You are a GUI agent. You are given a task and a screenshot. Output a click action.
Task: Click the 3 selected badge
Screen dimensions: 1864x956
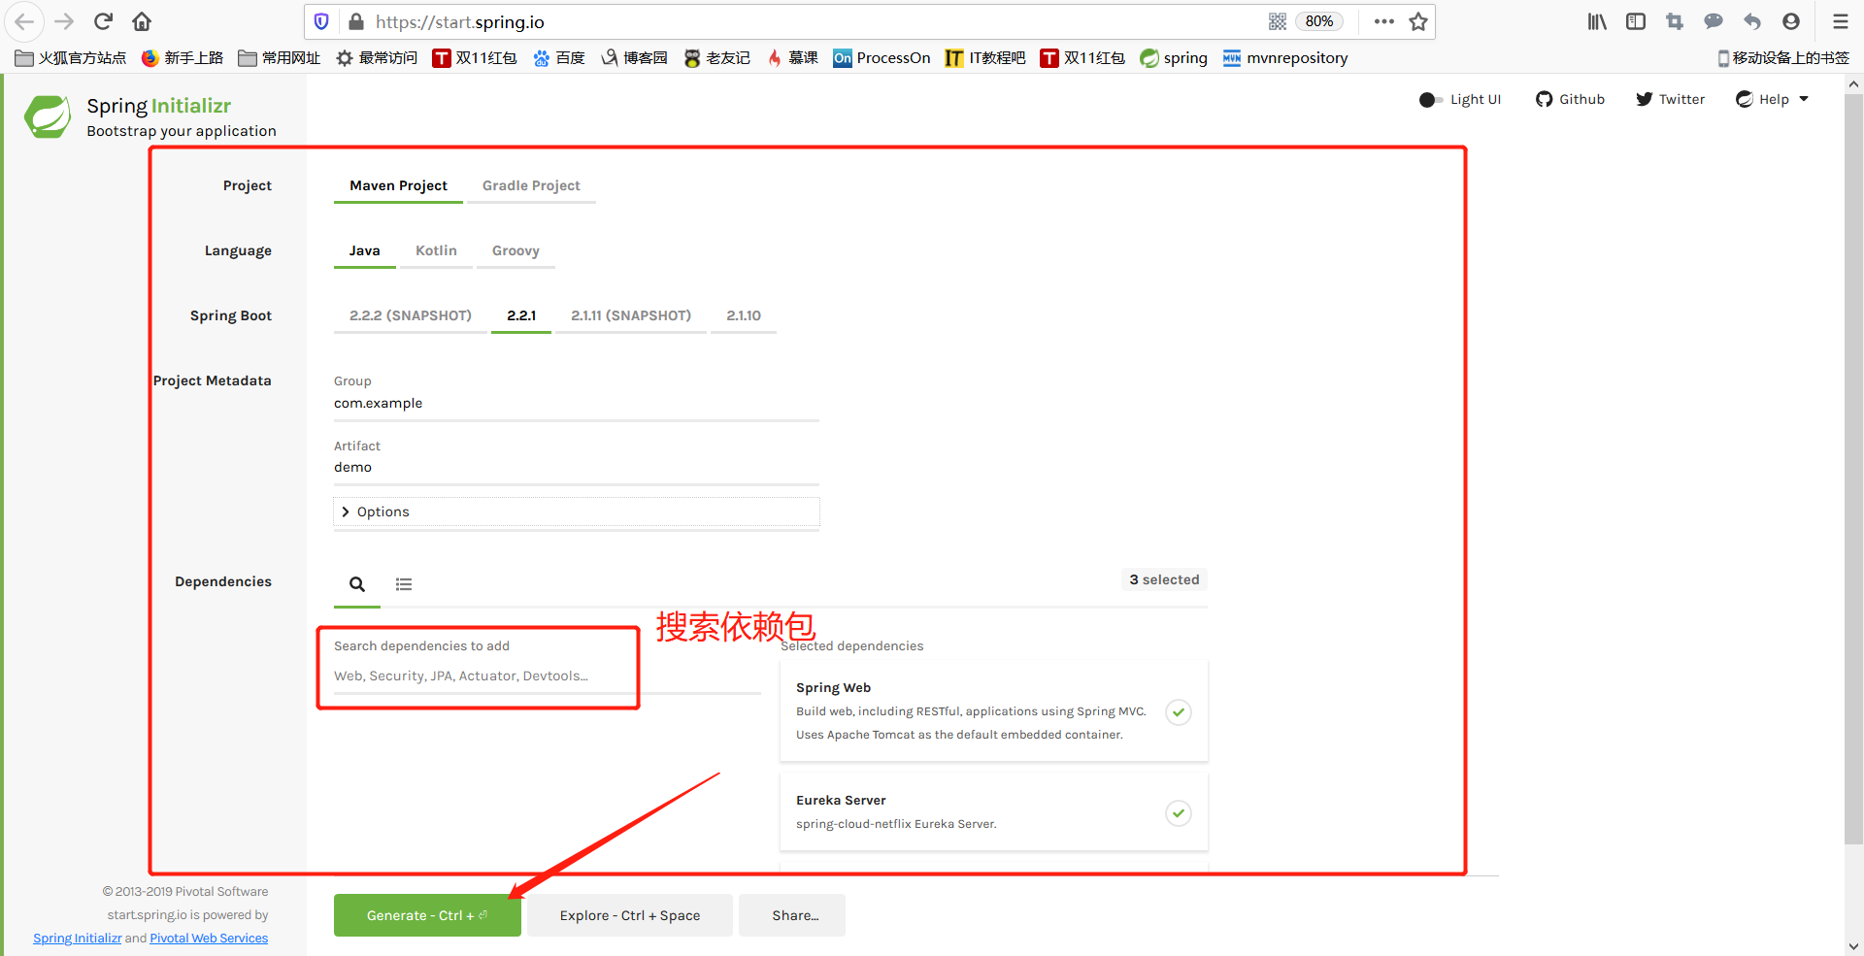(1164, 579)
